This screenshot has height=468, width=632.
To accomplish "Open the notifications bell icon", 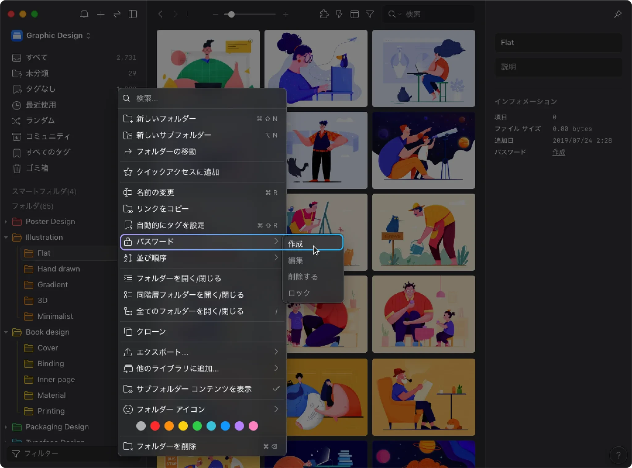I will pyautogui.click(x=84, y=14).
